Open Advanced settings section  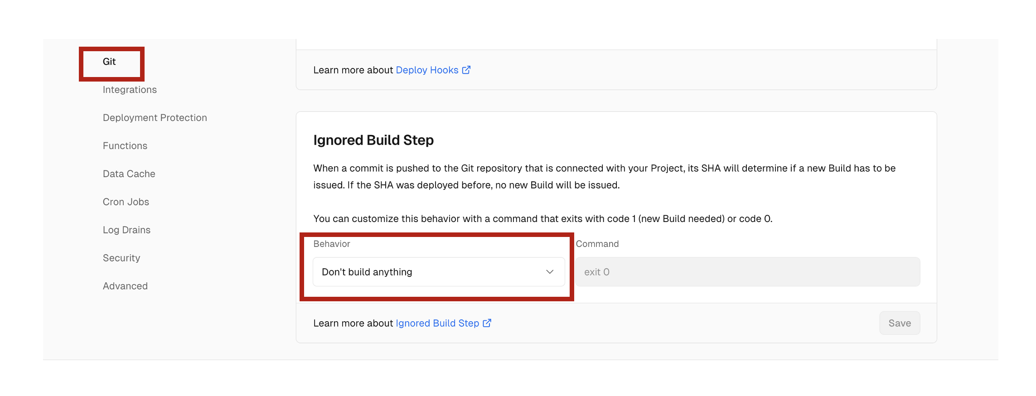[x=125, y=286]
